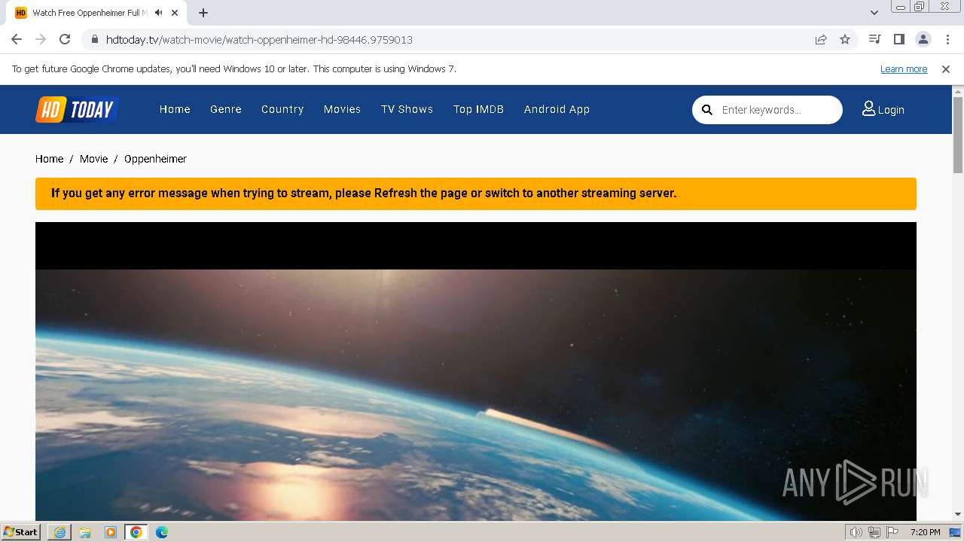Open the Top IMDB page
The width and height of the screenshot is (964, 542).
point(478,109)
